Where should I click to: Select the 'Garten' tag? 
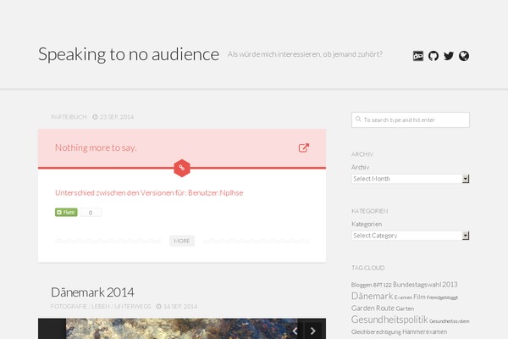(x=405, y=308)
